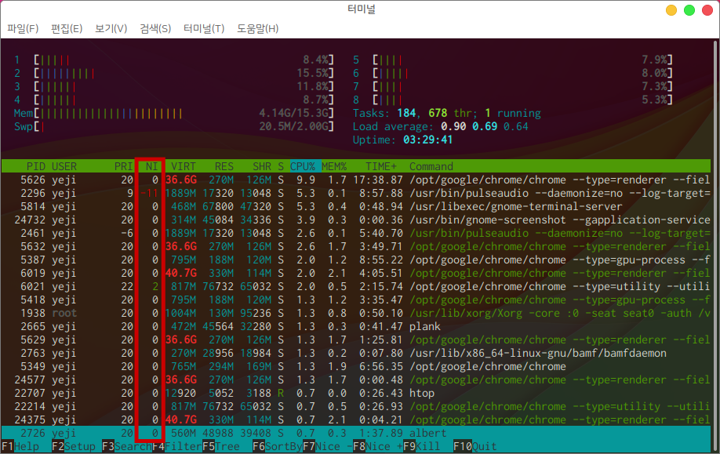Open the 터미널(T) menu

click(204, 29)
